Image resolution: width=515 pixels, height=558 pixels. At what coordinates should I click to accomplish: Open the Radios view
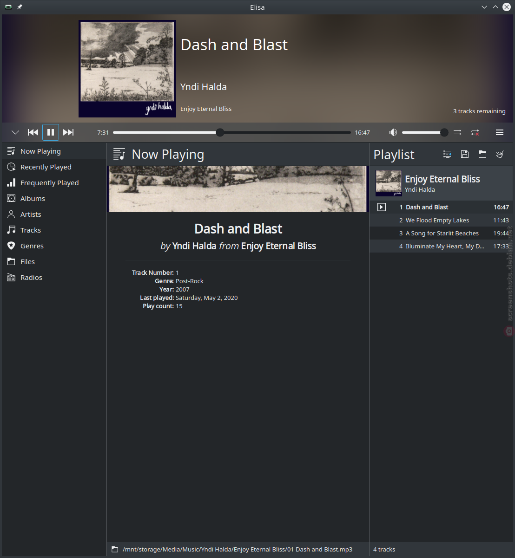pyautogui.click(x=54, y=278)
